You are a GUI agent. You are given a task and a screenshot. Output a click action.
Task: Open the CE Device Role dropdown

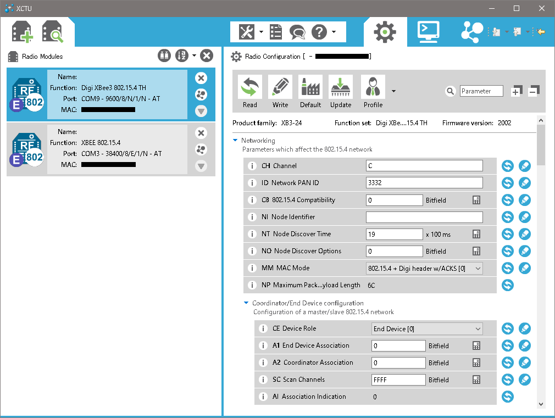click(427, 329)
